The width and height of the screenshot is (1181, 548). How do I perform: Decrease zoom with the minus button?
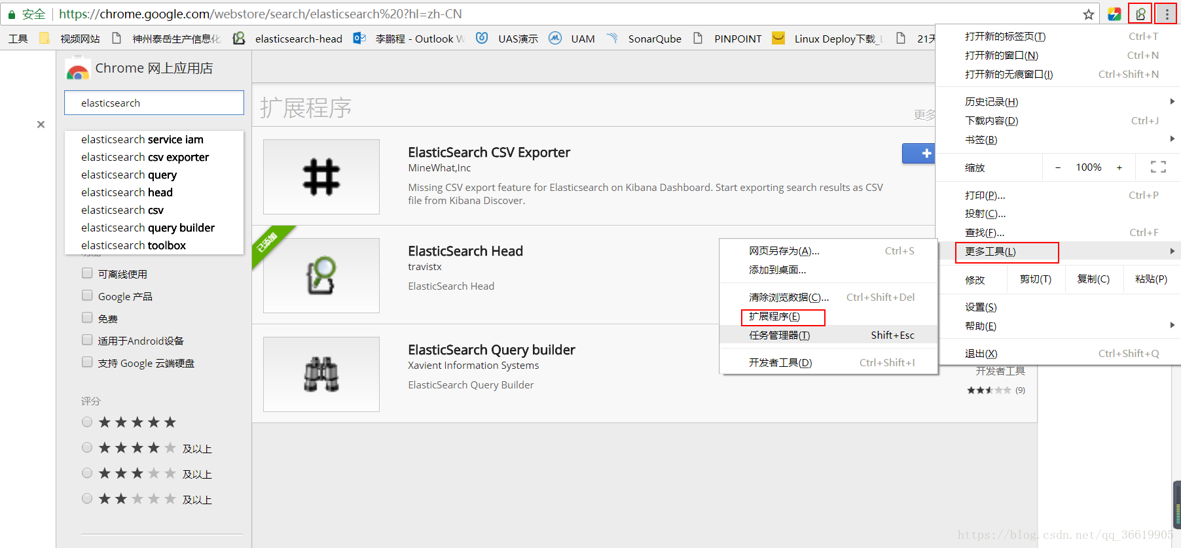point(1058,167)
